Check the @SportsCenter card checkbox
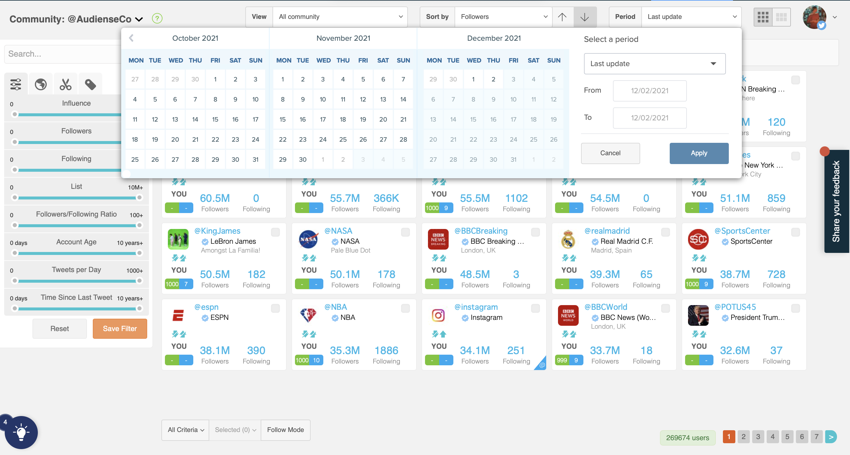The width and height of the screenshot is (850, 455). pyautogui.click(x=795, y=232)
